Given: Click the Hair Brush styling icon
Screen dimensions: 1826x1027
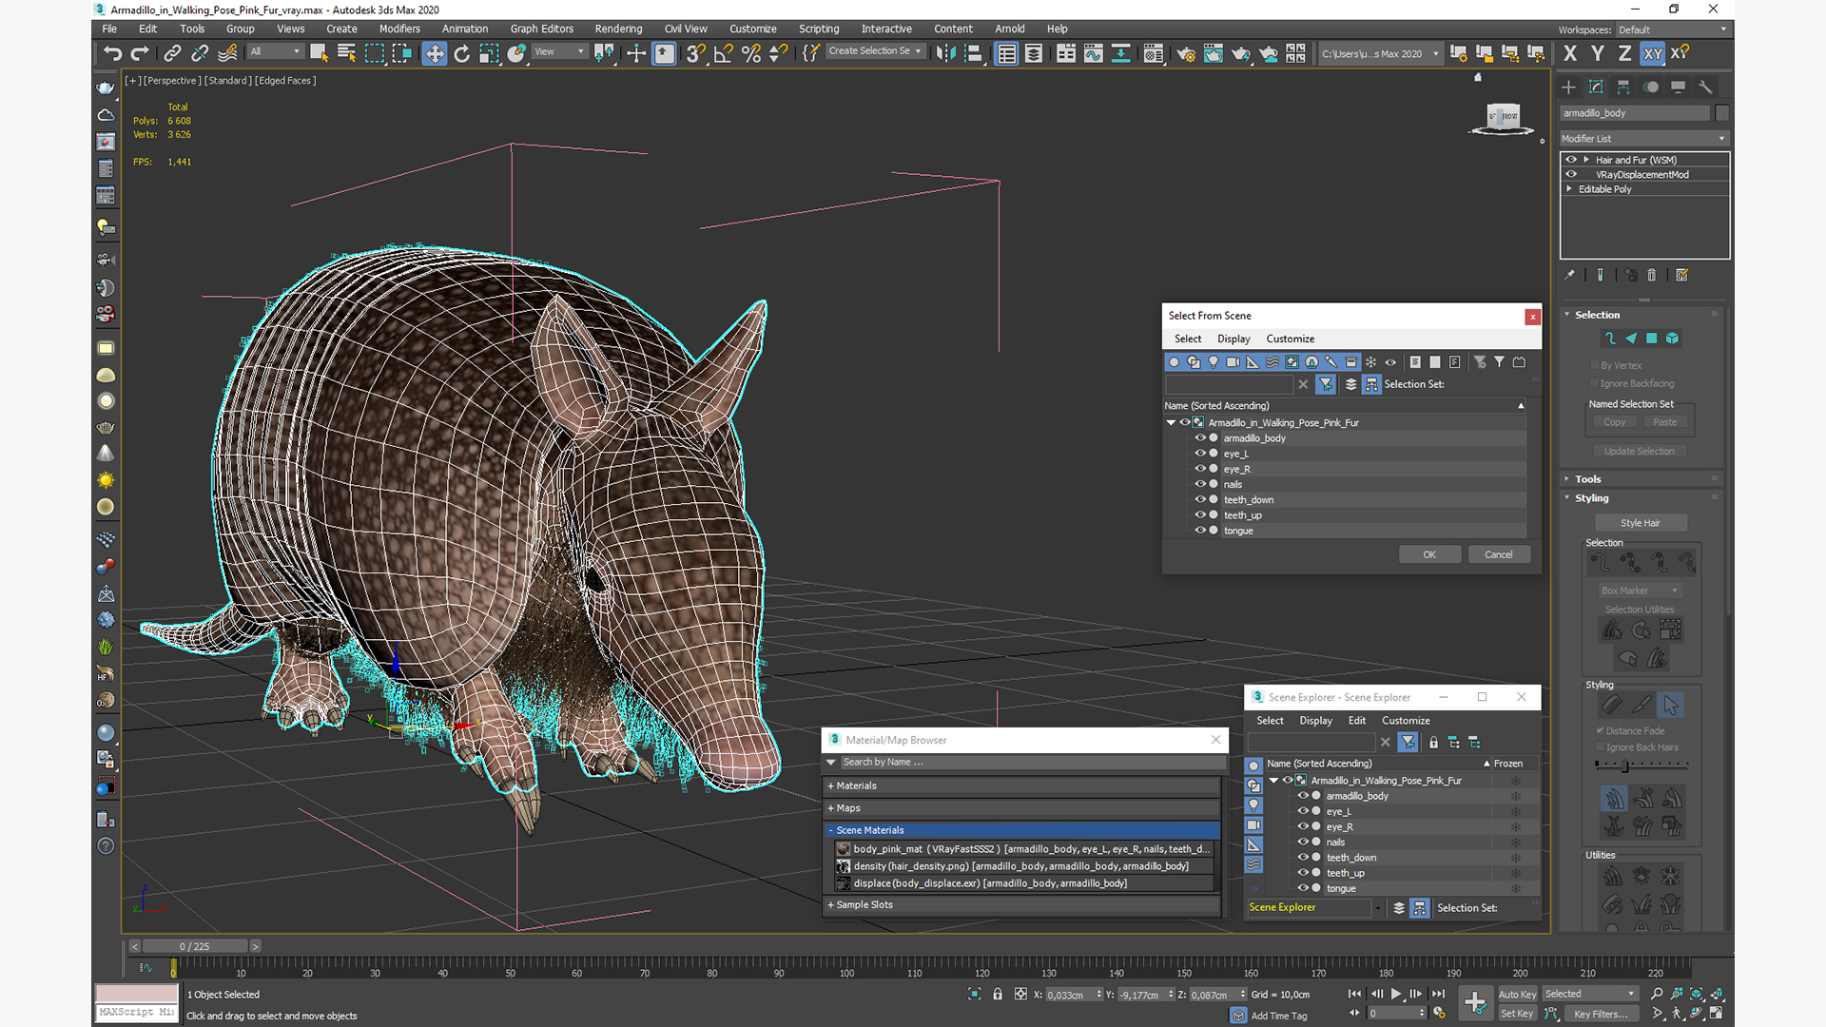Looking at the screenshot, I should click(1612, 705).
